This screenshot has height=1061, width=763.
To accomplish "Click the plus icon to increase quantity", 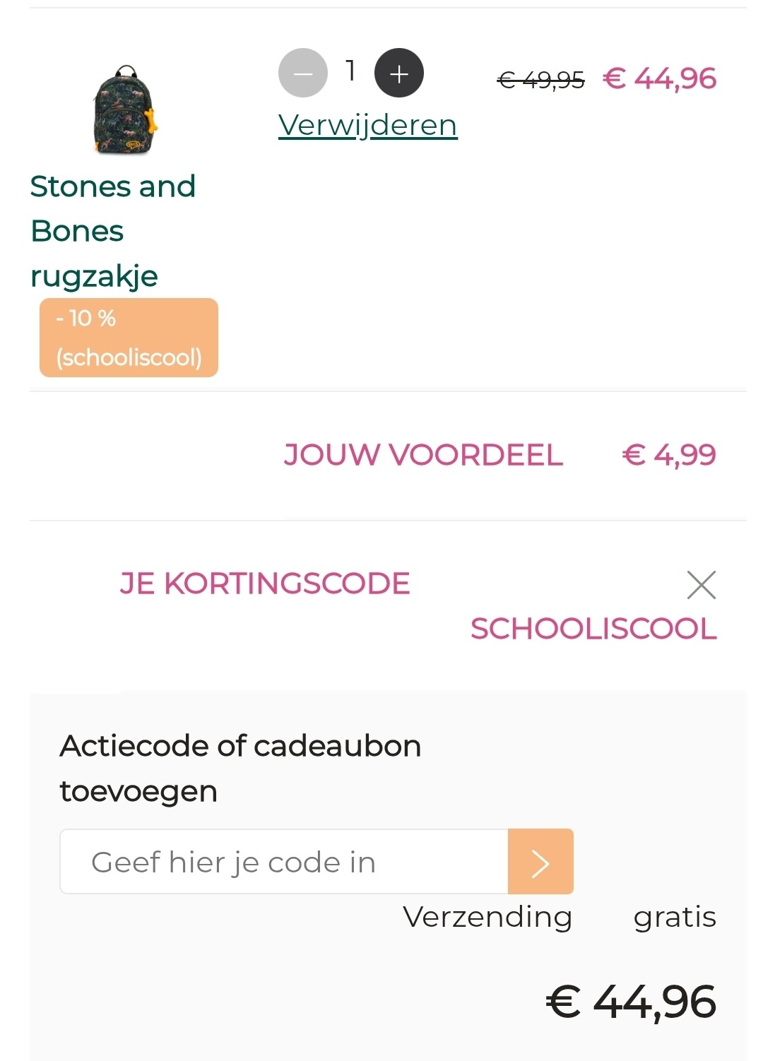I will tap(398, 73).
